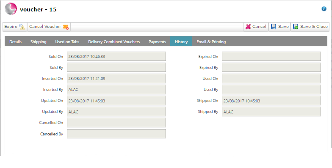Click the Shipped On date field
Screen dimensions: 332x168
click(271, 101)
